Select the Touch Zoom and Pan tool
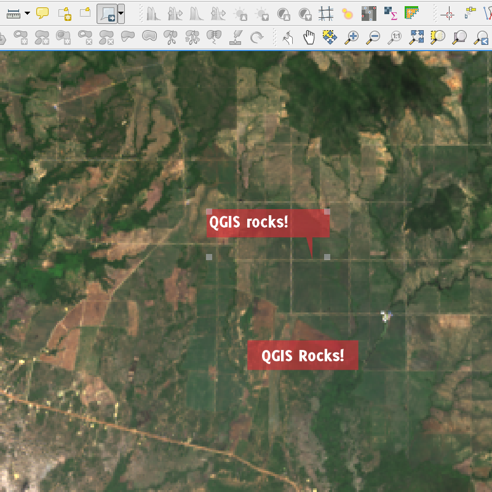 click(x=287, y=38)
